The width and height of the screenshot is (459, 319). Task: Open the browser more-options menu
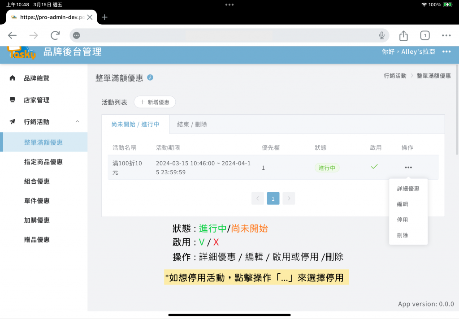tap(446, 35)
